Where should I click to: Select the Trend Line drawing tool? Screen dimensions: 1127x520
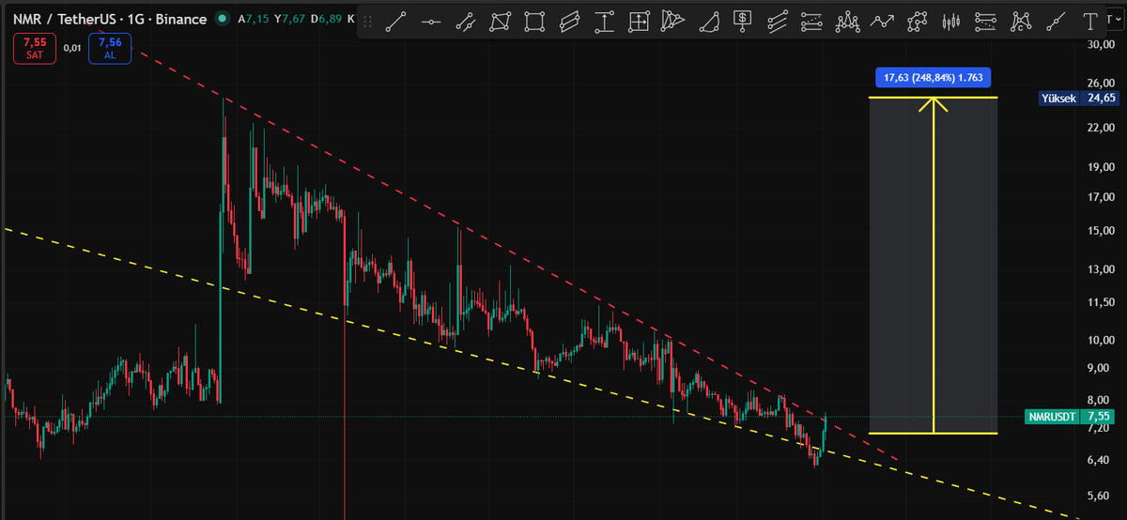396,21
